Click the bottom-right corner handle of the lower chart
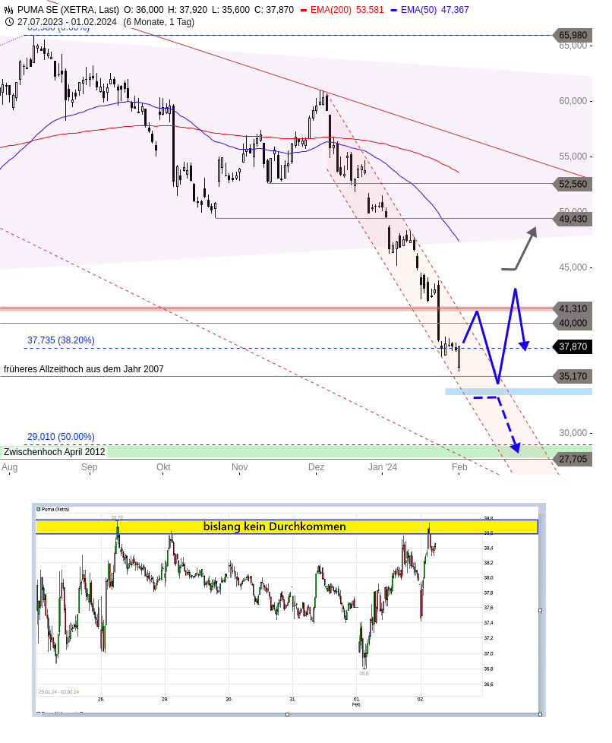612x743 pixels. pos(541,714)
